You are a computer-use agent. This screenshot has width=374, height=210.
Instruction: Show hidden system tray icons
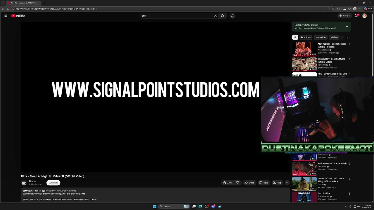[x=345, y=206]
